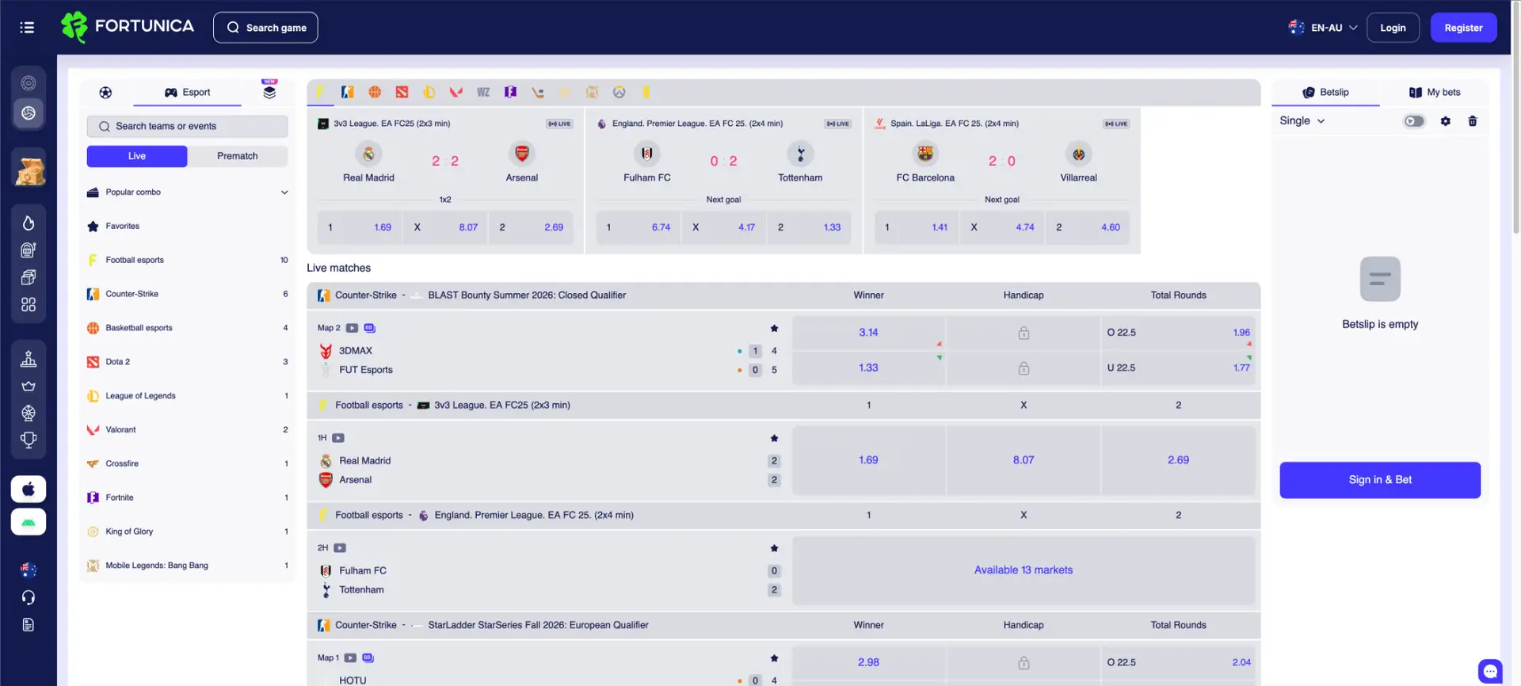Click the Register button

(x=1463, y=28)
